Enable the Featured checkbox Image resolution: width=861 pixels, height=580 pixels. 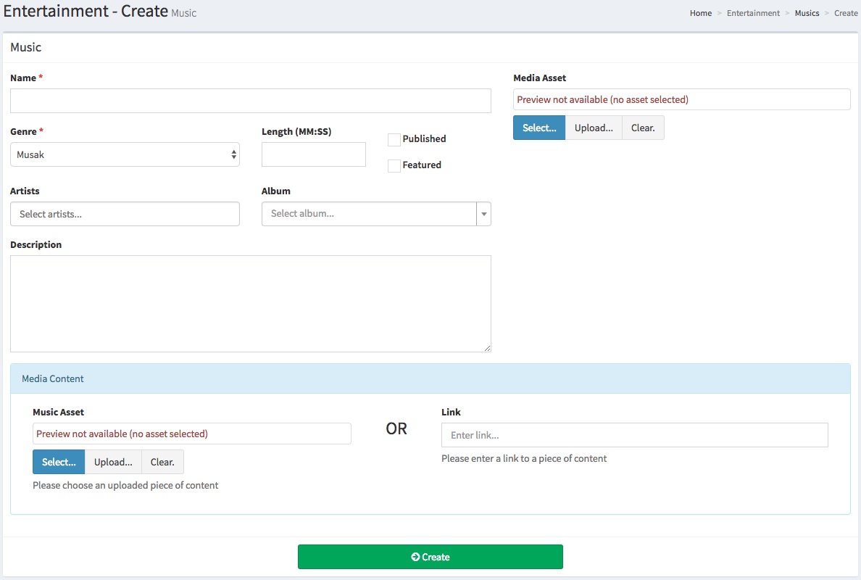coord(394,166)
